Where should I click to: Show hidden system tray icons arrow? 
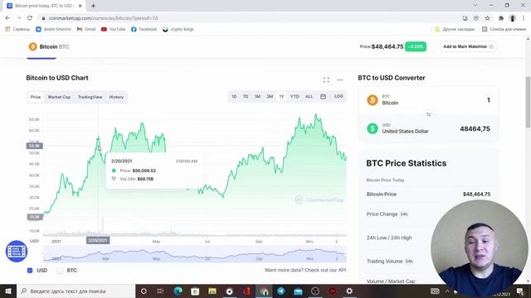click(447, 291)
